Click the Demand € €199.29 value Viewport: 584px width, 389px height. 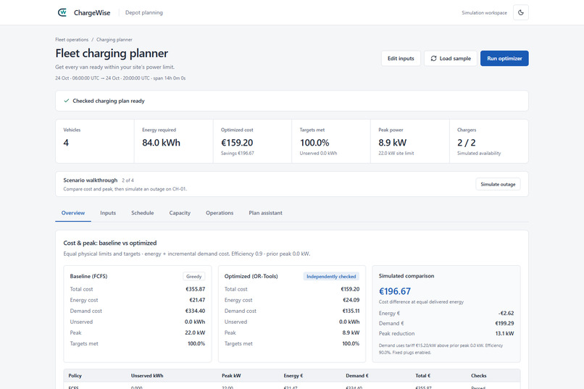click(x=504, y=324)
